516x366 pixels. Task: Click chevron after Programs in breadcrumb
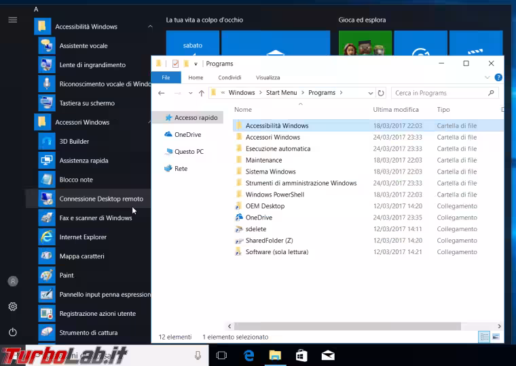pyautogui.click(x=341, y=93)
